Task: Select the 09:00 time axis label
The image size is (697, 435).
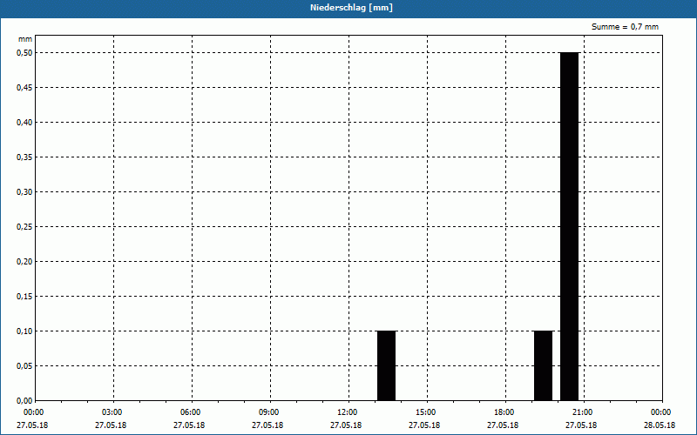Action: (268, 412)
